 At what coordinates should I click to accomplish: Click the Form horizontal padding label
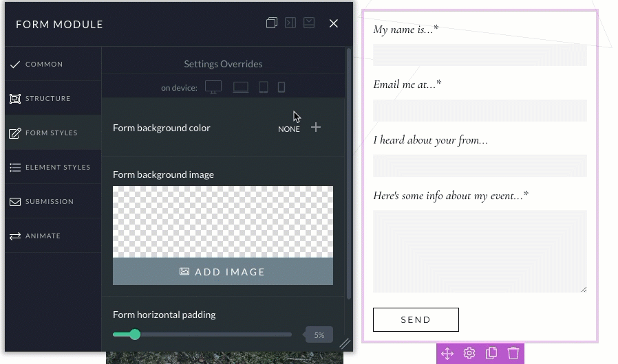coord(164,315)
